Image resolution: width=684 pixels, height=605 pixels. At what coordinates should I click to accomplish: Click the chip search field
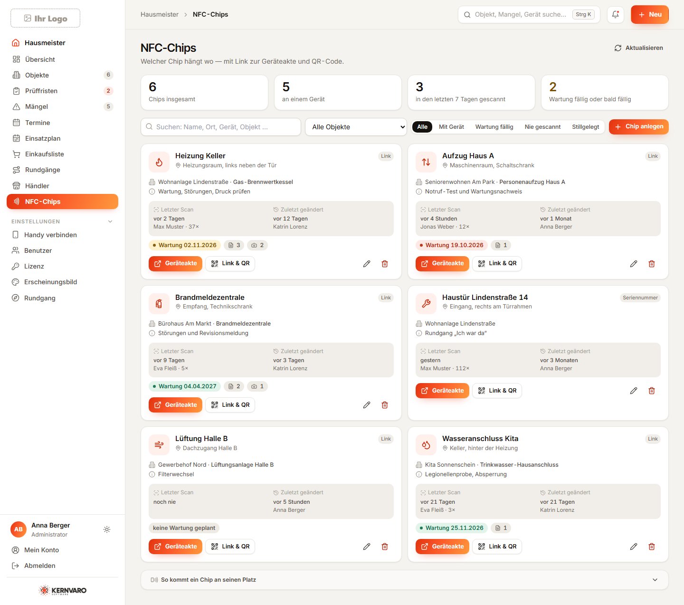[x=221, y=127]
